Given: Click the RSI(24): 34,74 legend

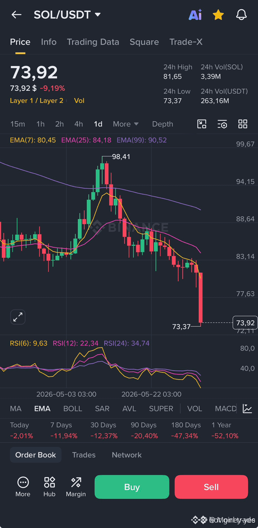Looking at the screenshot, I should click(127, 343).
